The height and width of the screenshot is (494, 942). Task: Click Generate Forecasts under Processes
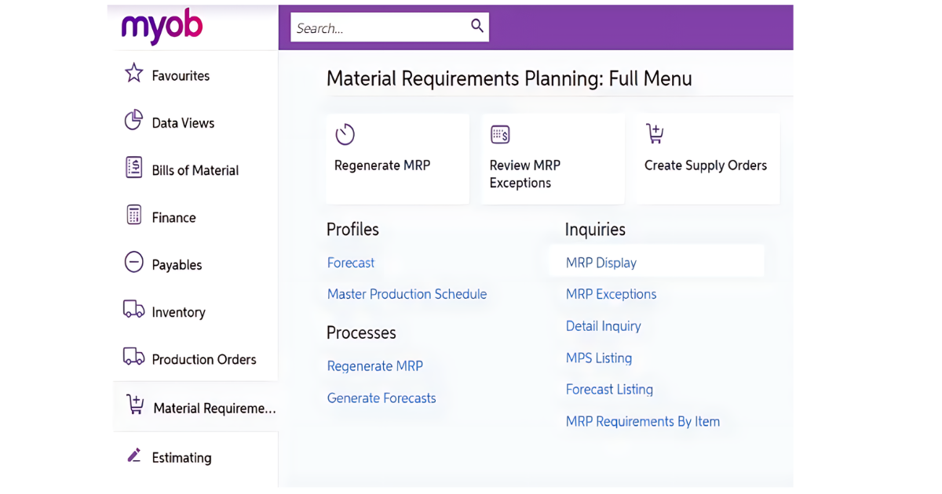tap(382, 398)
